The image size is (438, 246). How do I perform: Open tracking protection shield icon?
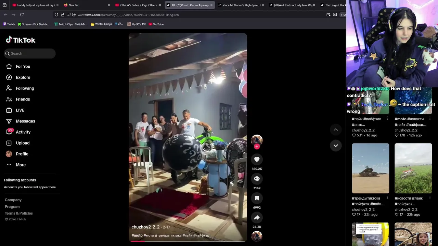[x=56, y=15]
